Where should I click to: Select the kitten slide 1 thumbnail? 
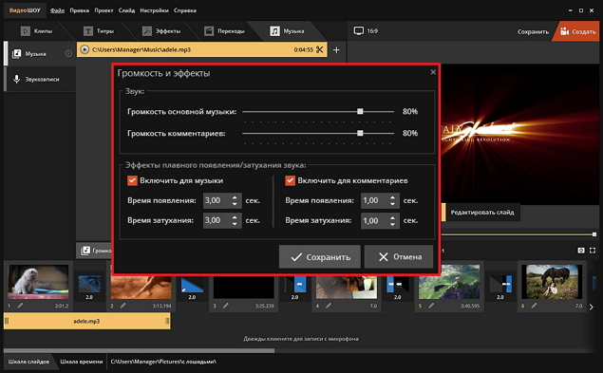pyautogui.click(x=38, y=282)
